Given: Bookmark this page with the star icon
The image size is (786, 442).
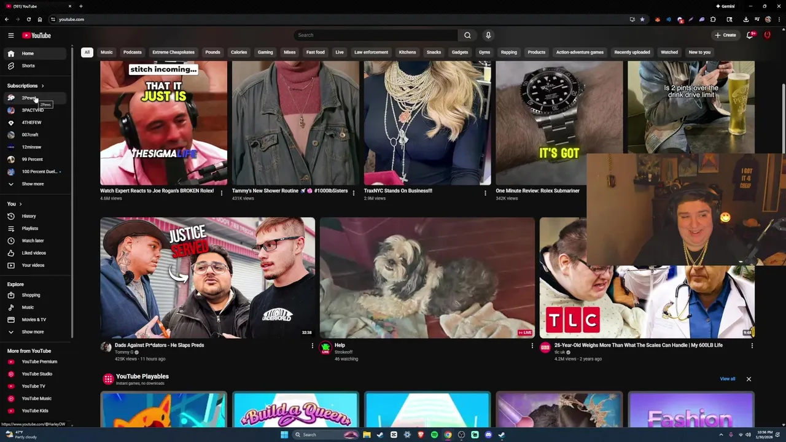Looking at the screenshot, I should 642,19.
